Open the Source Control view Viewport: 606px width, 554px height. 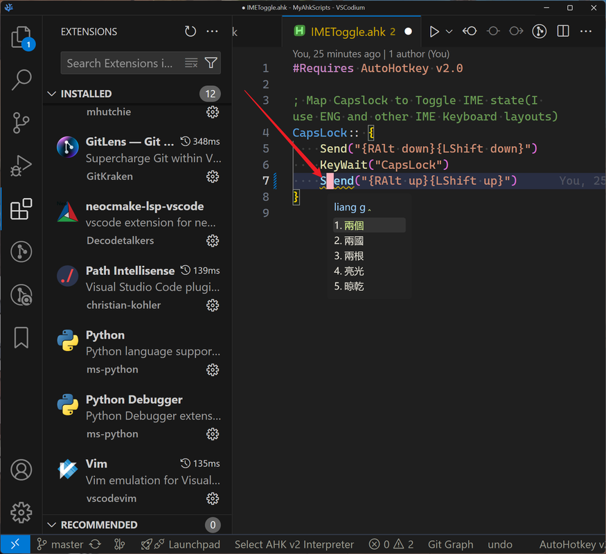tap(21, 123)
